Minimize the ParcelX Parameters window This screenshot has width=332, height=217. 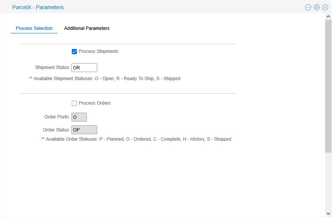308,7
